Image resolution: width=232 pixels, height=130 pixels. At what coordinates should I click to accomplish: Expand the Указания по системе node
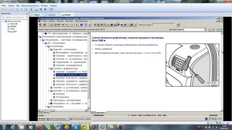point(49,104)
